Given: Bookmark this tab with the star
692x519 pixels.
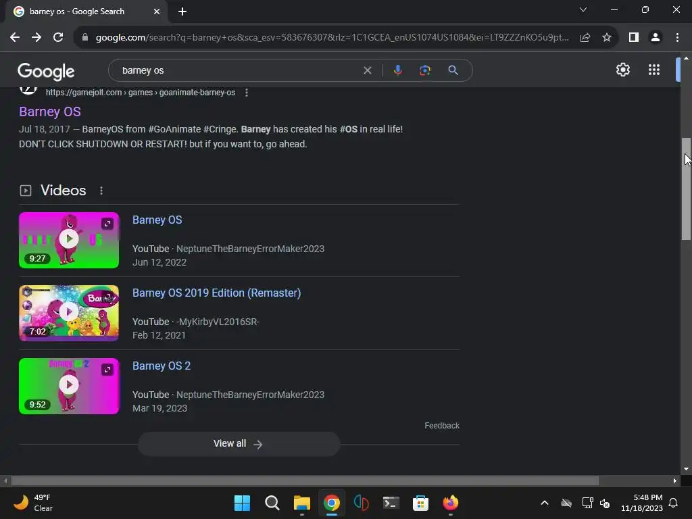Looking at the screenshot, I should click(x=607, y=38).
